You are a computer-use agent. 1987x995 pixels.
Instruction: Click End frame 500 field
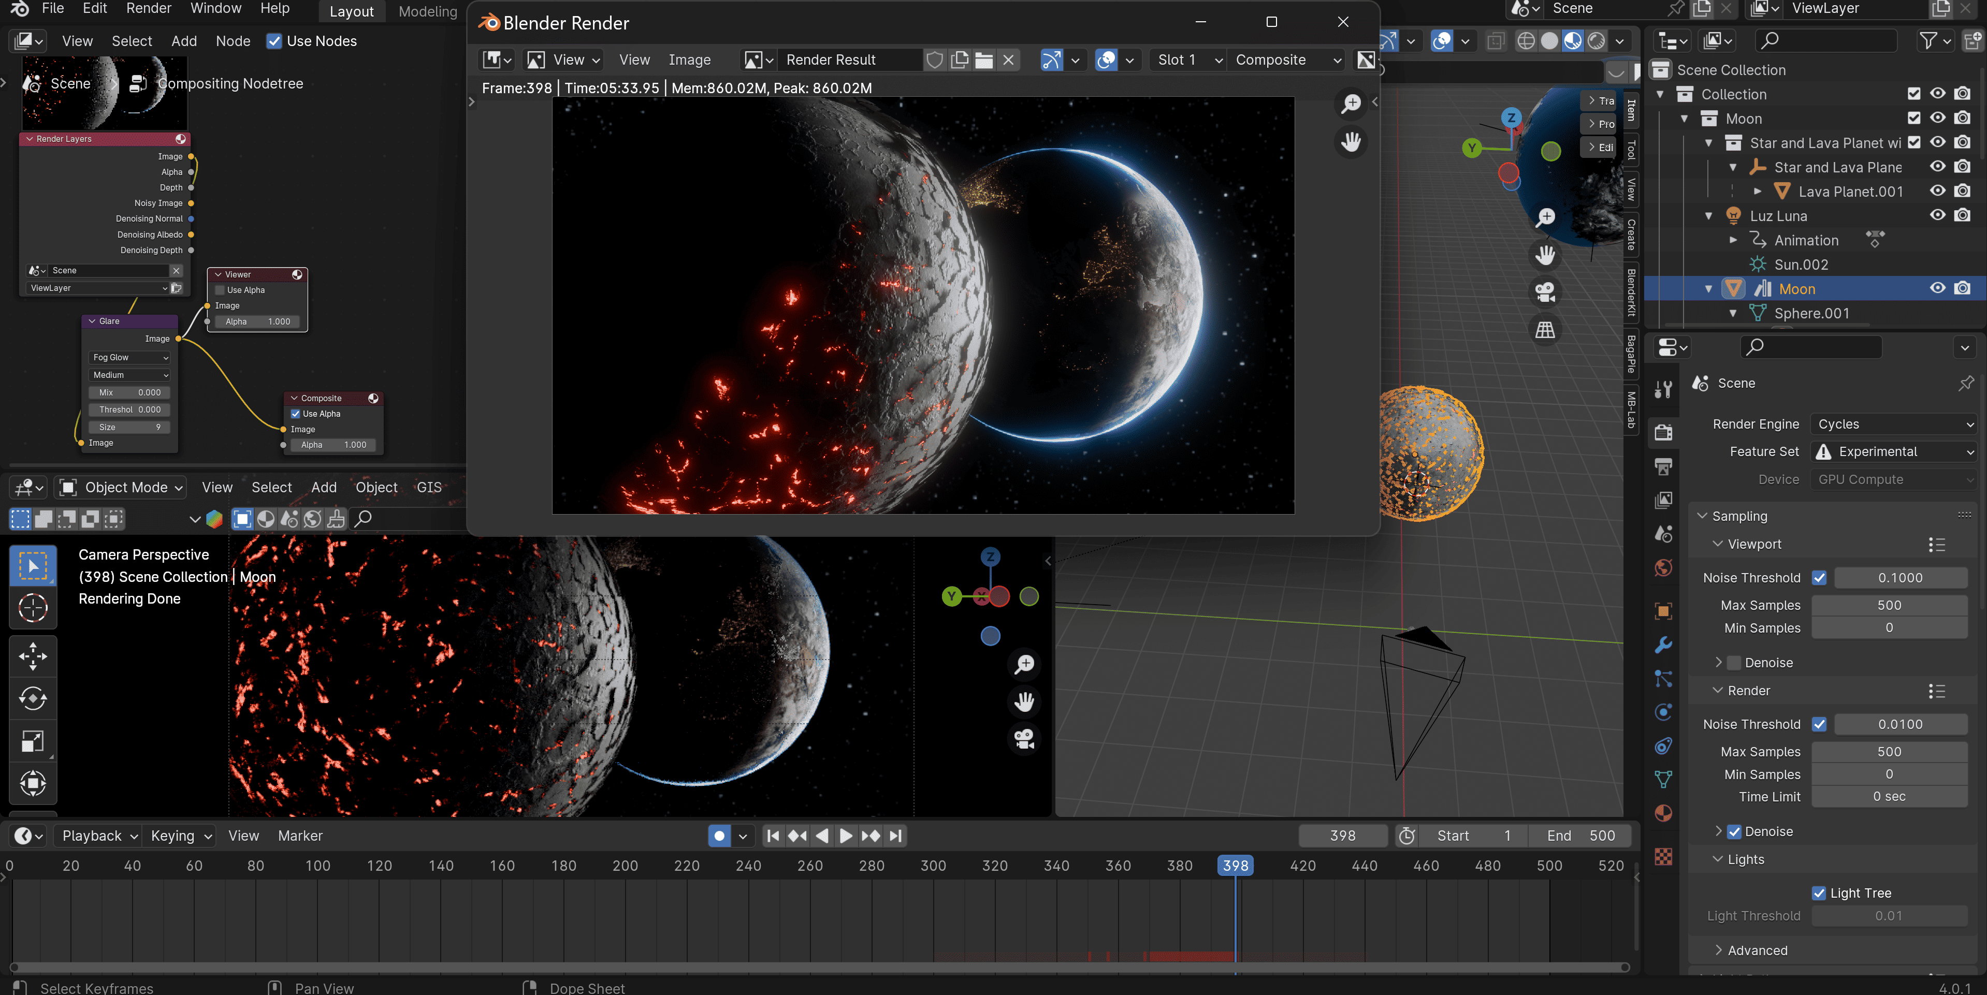pos(1580,836)
